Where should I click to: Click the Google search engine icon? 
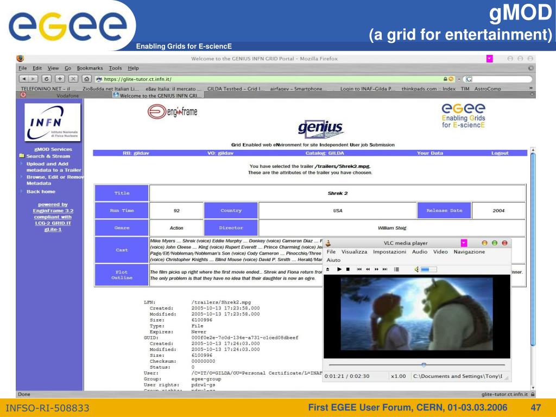click(x=469, y=79)
